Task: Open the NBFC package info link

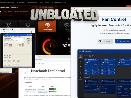Action: (43, 92)
